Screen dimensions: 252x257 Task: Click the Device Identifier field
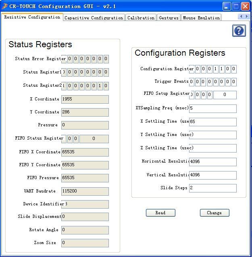coord(85,204)
